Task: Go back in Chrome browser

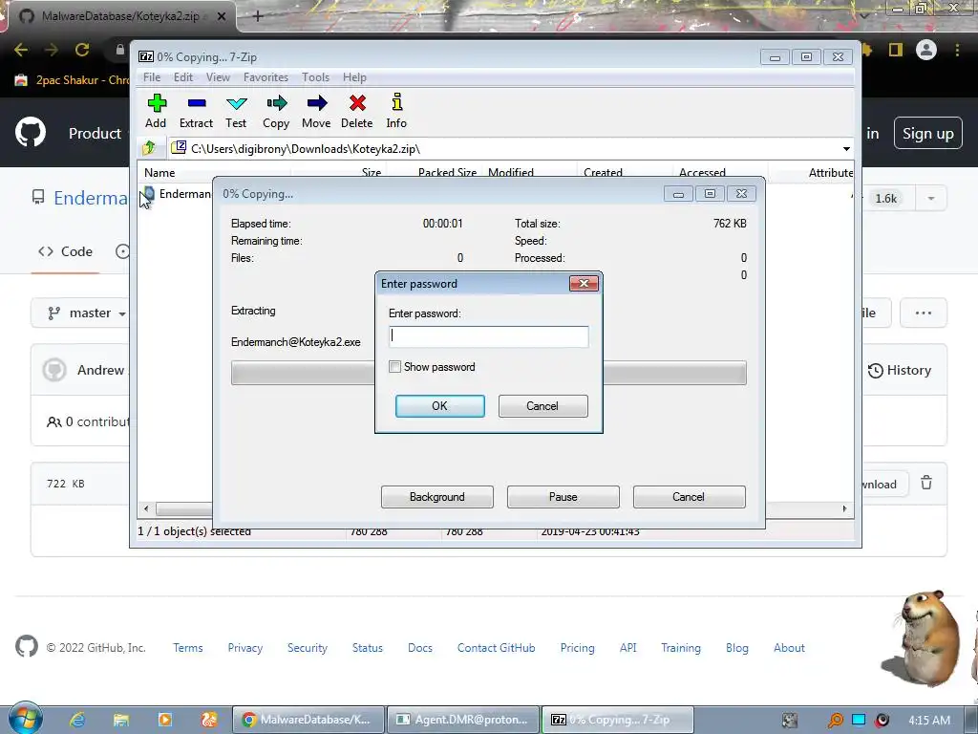Action: click(21, 50)
